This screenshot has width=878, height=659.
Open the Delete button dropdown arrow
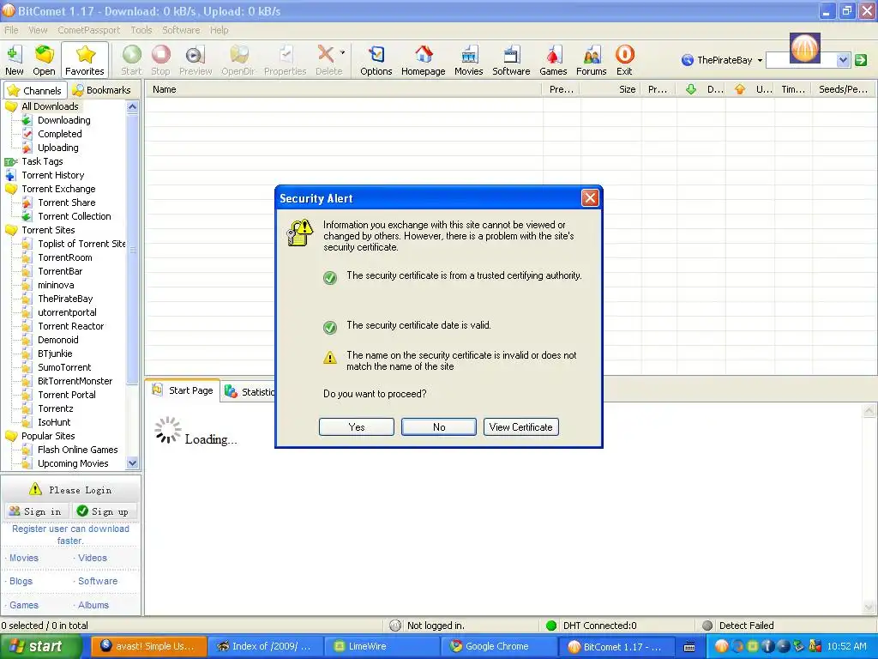pos(342,53)
